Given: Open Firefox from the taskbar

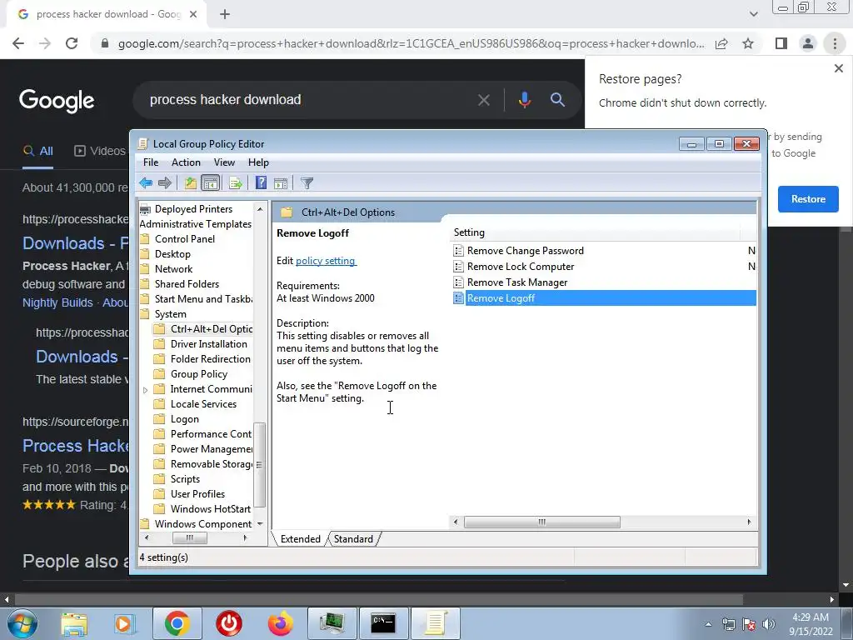Looking at the screenshot, I should point(280,623).
